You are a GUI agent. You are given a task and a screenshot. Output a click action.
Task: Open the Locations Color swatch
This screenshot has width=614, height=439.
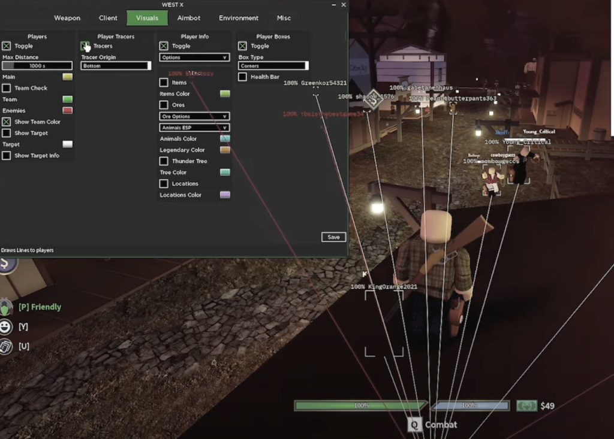coord(225,195)
